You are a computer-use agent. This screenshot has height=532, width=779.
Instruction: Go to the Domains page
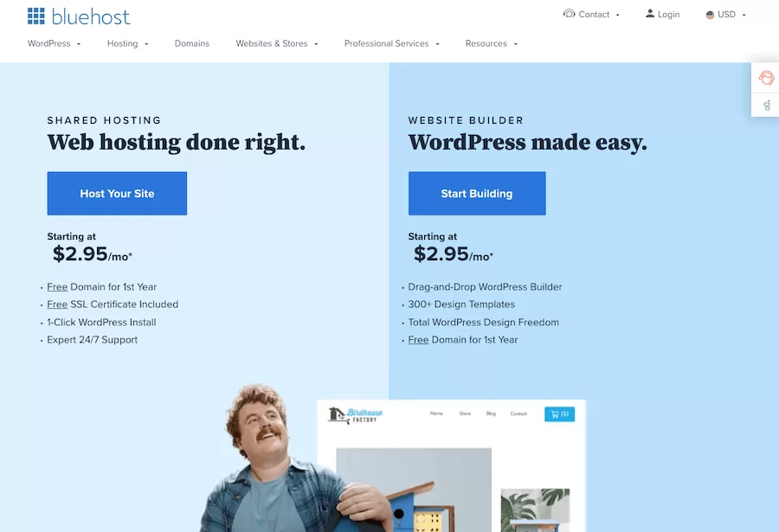192,44
